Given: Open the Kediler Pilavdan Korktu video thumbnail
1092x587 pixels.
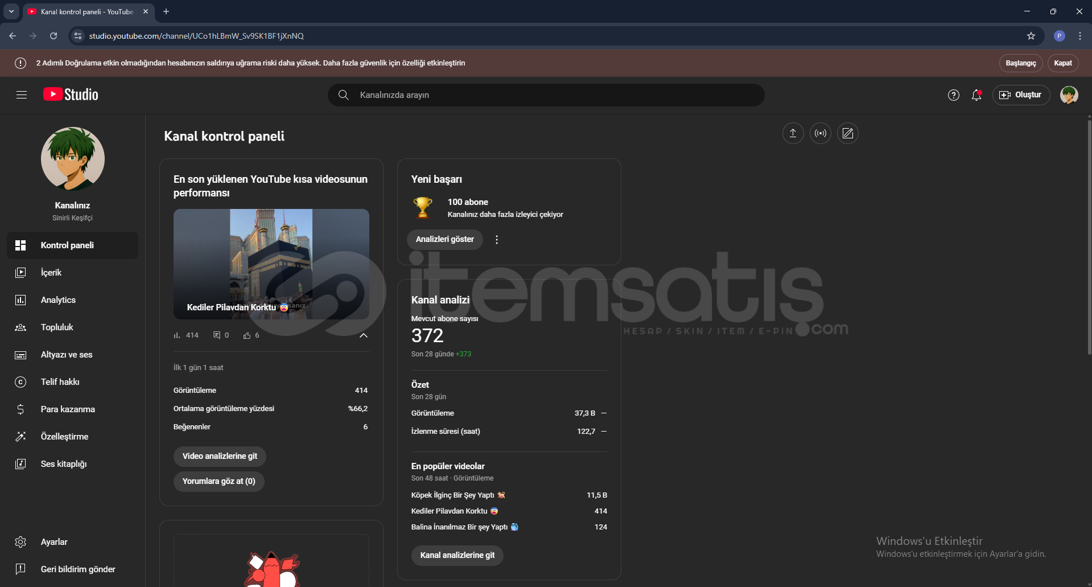Looking at the screenshot, I should (271, 264).
